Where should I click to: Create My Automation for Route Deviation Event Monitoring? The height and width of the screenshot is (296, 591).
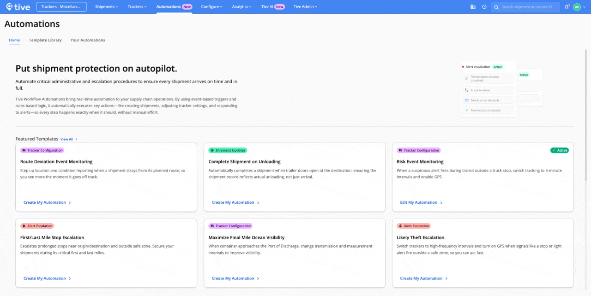47,202
